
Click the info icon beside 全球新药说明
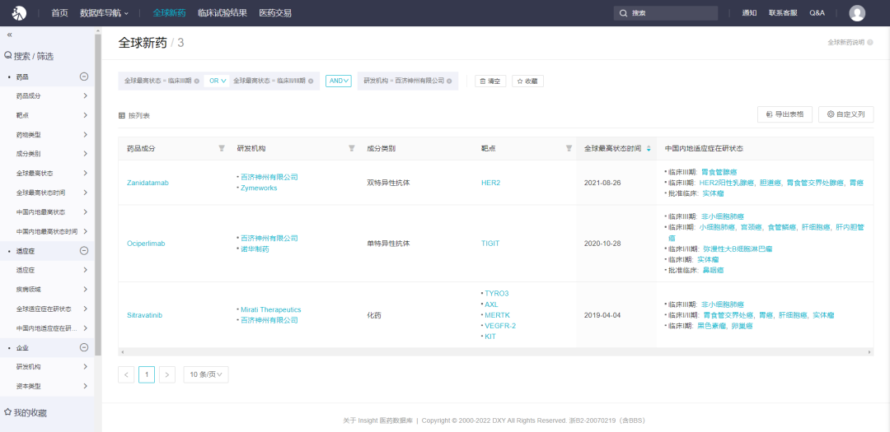pyautogui.click(x=870, y=42)
